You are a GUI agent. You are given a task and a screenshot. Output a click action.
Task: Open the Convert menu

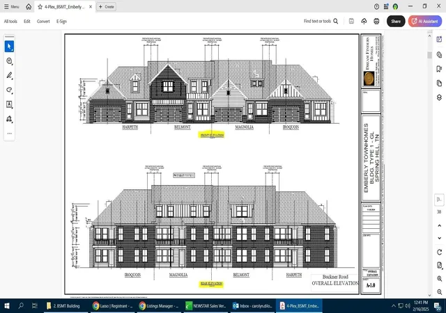(x=43, y=22)
